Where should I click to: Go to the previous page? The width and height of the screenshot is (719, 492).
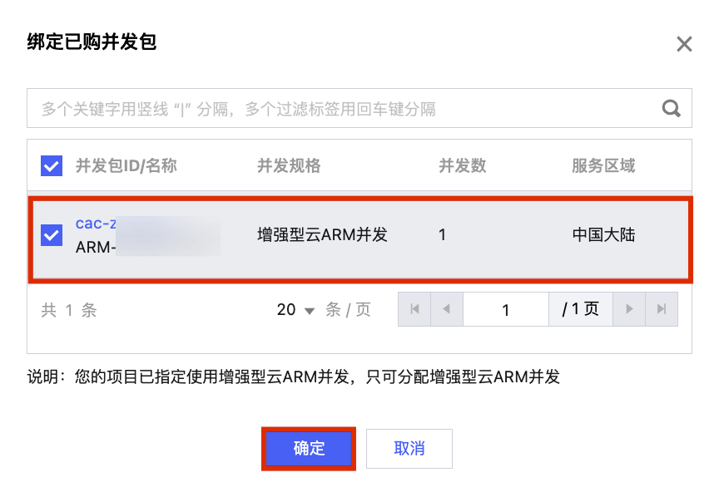click(446, 309)
